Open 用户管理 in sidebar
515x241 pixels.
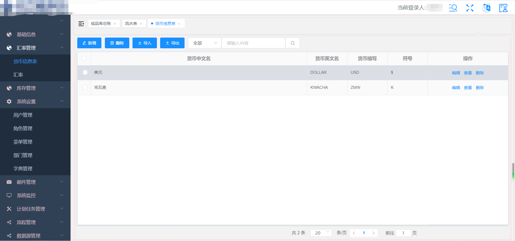coord(35,115)
